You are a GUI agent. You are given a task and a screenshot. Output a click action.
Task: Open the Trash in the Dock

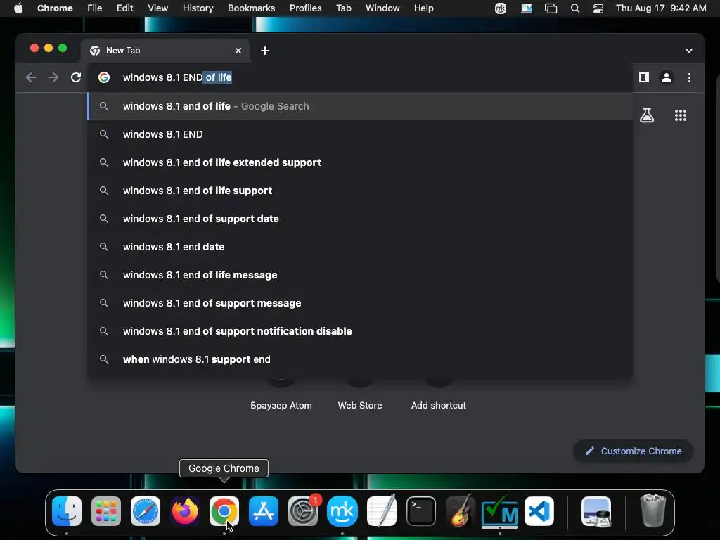click(653, 511)
